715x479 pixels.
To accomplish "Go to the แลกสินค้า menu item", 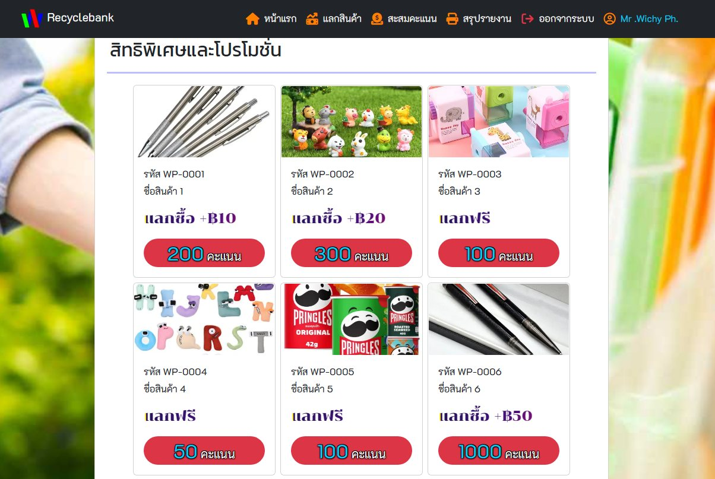I will pyautogui.click(x=343, y=19).
